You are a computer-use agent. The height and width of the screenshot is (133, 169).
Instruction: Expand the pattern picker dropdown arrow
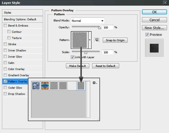90,40
